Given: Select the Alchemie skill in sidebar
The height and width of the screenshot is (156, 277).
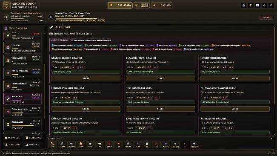Looking at the screenshot, I should (23, 99).
